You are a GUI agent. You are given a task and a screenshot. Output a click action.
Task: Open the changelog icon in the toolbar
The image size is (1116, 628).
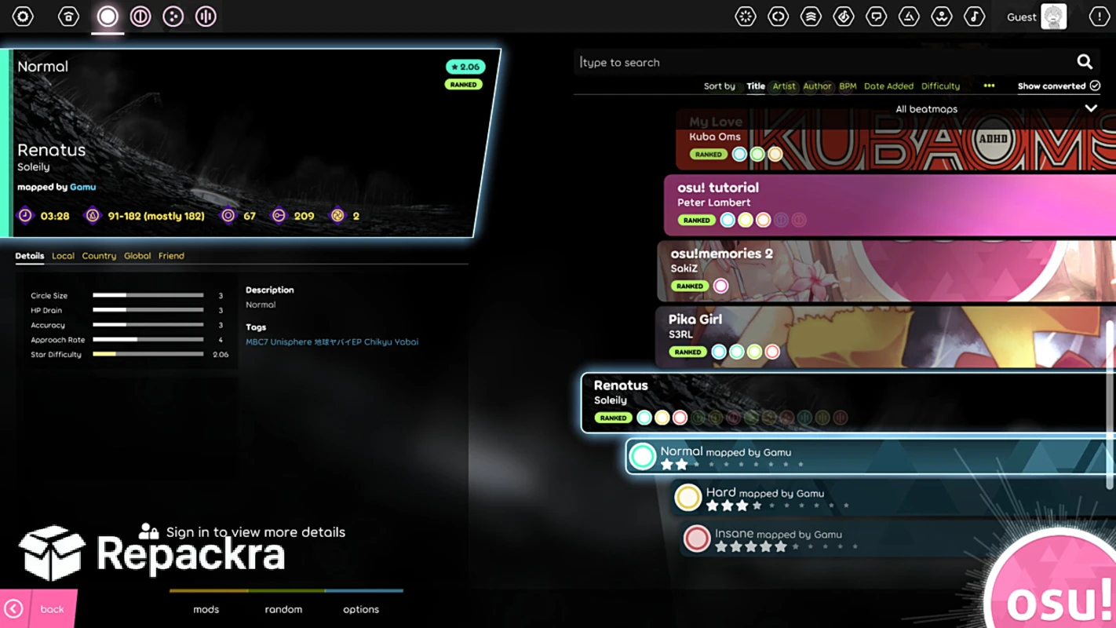(x=778, y=16)
